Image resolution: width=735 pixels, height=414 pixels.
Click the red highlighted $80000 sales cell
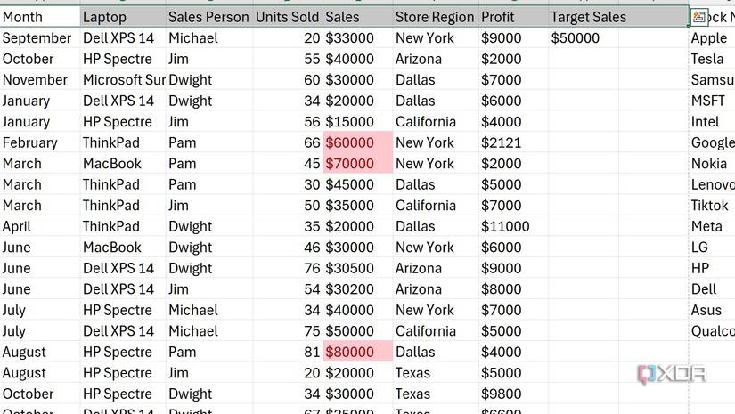(x=350, y=352)
